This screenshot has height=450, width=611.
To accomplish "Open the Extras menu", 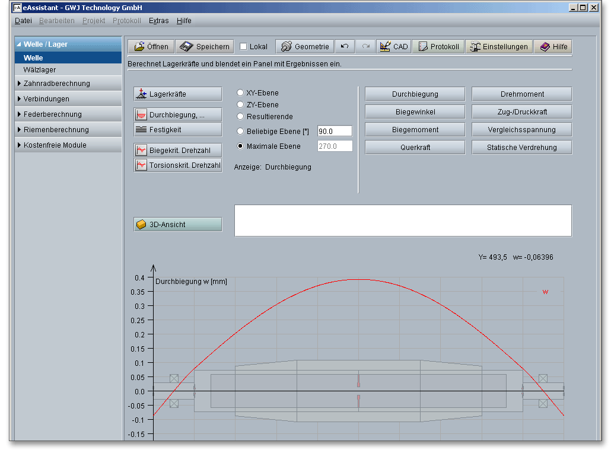I will point(158,21).
